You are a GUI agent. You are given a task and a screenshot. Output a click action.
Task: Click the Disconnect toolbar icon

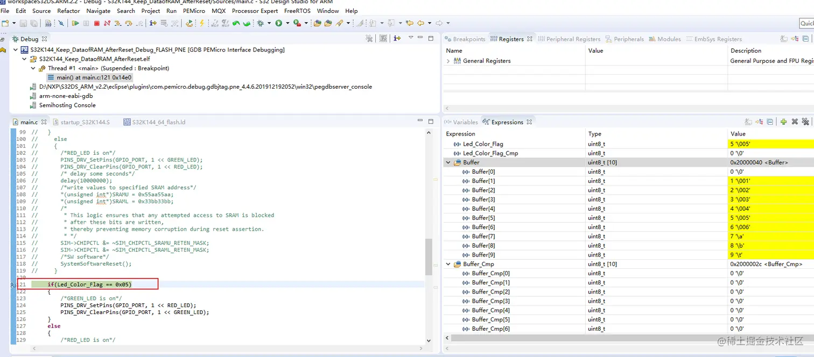pos(107,23)
